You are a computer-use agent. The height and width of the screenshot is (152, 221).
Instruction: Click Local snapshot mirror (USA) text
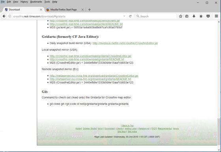[x=60, y=50]
